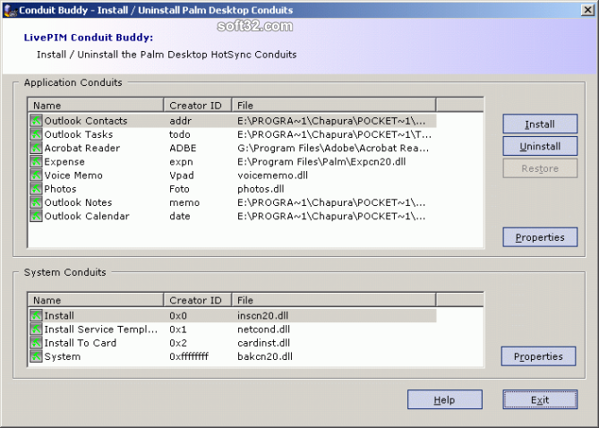Click the 0xffffffff creator ID cell
The image size is (599, 428).
(x=189, y=356)
